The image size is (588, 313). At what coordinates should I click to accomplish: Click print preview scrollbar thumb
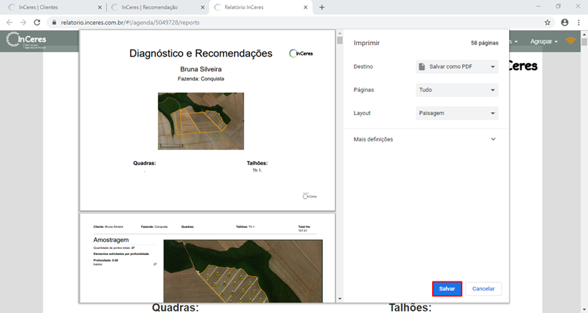point(340,40)
